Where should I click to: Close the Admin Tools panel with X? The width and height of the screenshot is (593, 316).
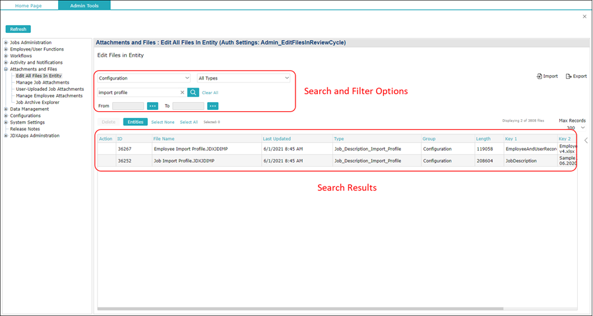(x=584, y=16)
